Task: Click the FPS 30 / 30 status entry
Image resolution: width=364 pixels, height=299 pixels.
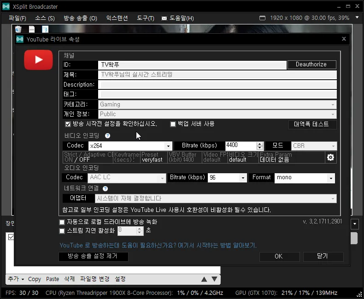Action: coord(22,293)
